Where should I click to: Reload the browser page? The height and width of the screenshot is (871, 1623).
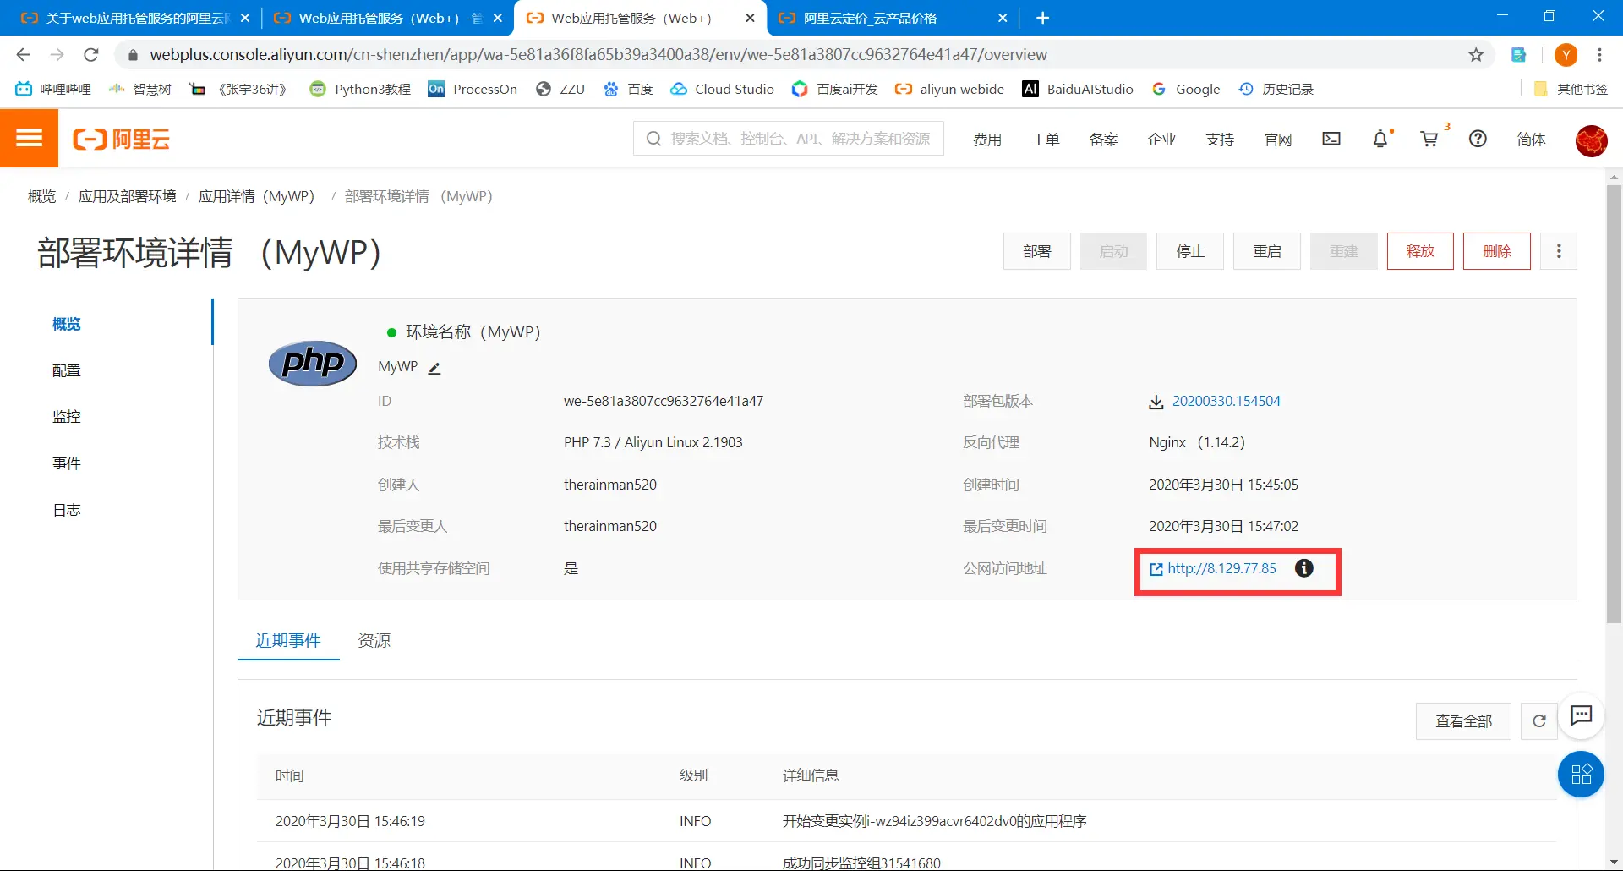[x=91, y=55]
